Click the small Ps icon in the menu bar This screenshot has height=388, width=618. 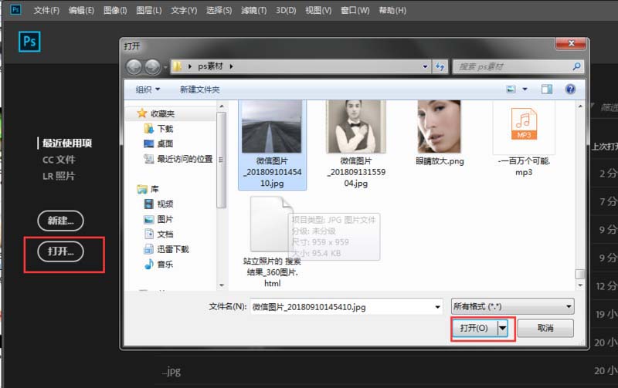[x=15, y=9]
